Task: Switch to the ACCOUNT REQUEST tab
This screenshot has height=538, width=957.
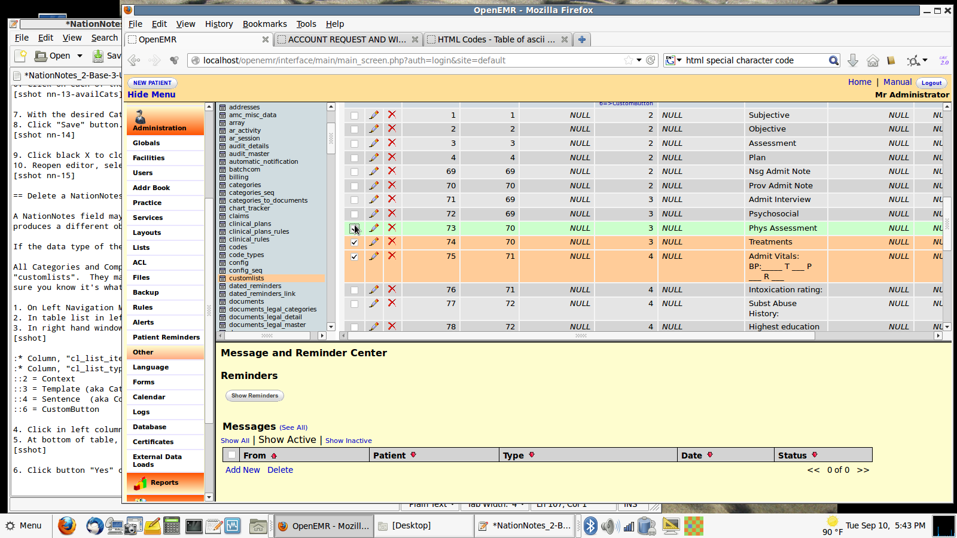Action: coord(348,39)
